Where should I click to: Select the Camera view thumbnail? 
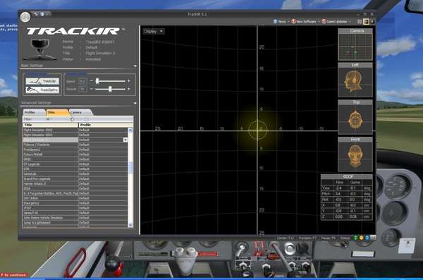point(355,44)
